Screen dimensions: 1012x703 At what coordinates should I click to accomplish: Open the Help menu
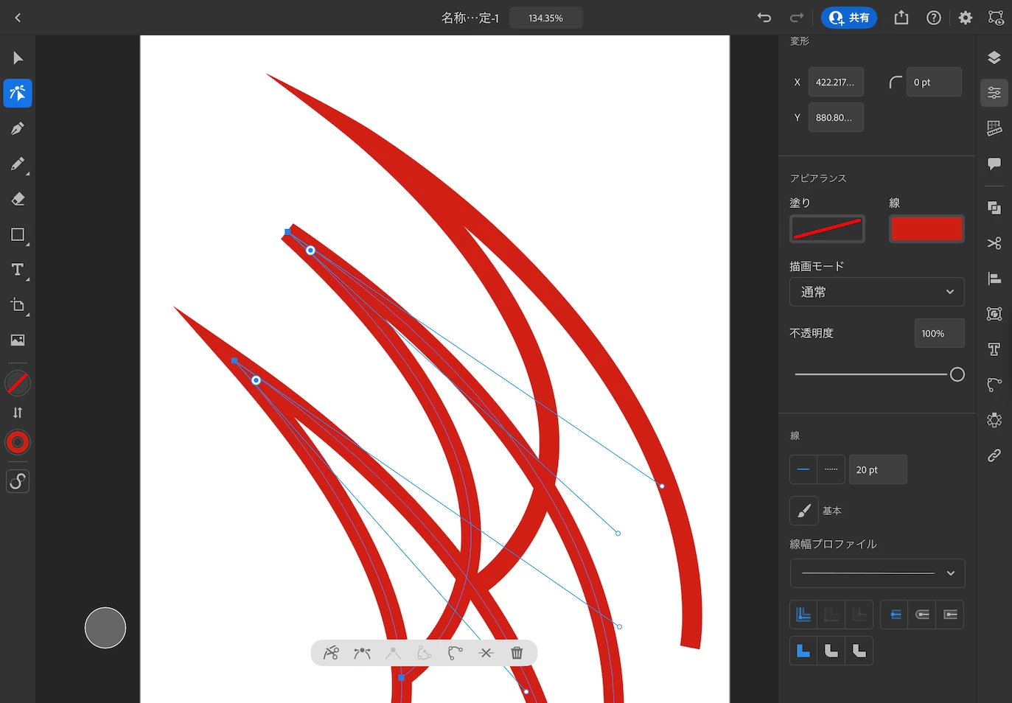pyautogui.click(x=934, y=18)
